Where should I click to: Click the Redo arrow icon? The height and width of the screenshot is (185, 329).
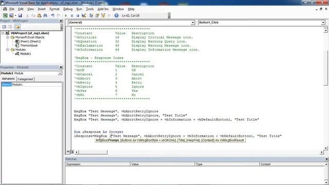pos(59,15)
